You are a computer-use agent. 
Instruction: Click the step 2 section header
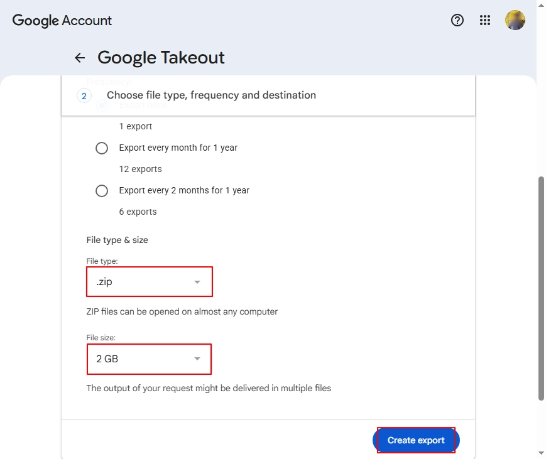click(x=268, y=95)
